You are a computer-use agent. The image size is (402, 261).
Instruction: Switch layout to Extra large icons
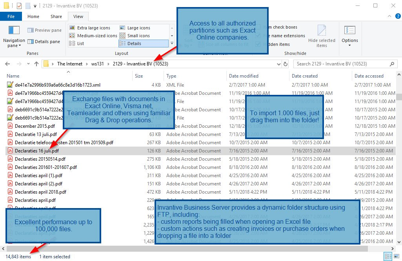(90, 28)
